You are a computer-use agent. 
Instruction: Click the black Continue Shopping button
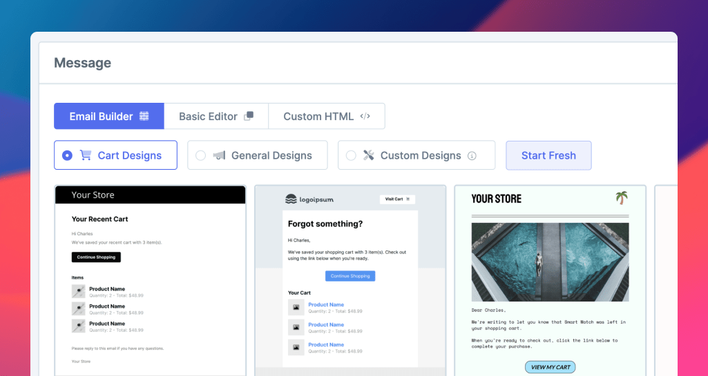(x=96, y=257)
